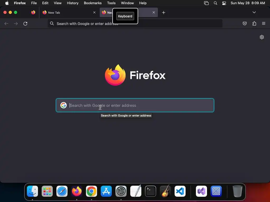Open Terminal from the Dock

(x=151, y=191)
